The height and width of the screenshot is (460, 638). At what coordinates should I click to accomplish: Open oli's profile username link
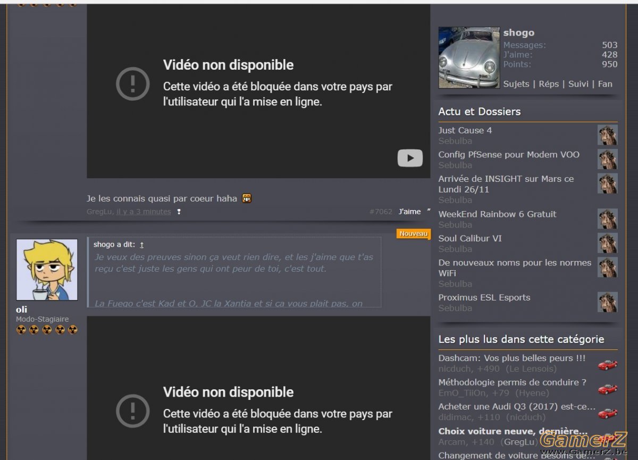[22, 310]
